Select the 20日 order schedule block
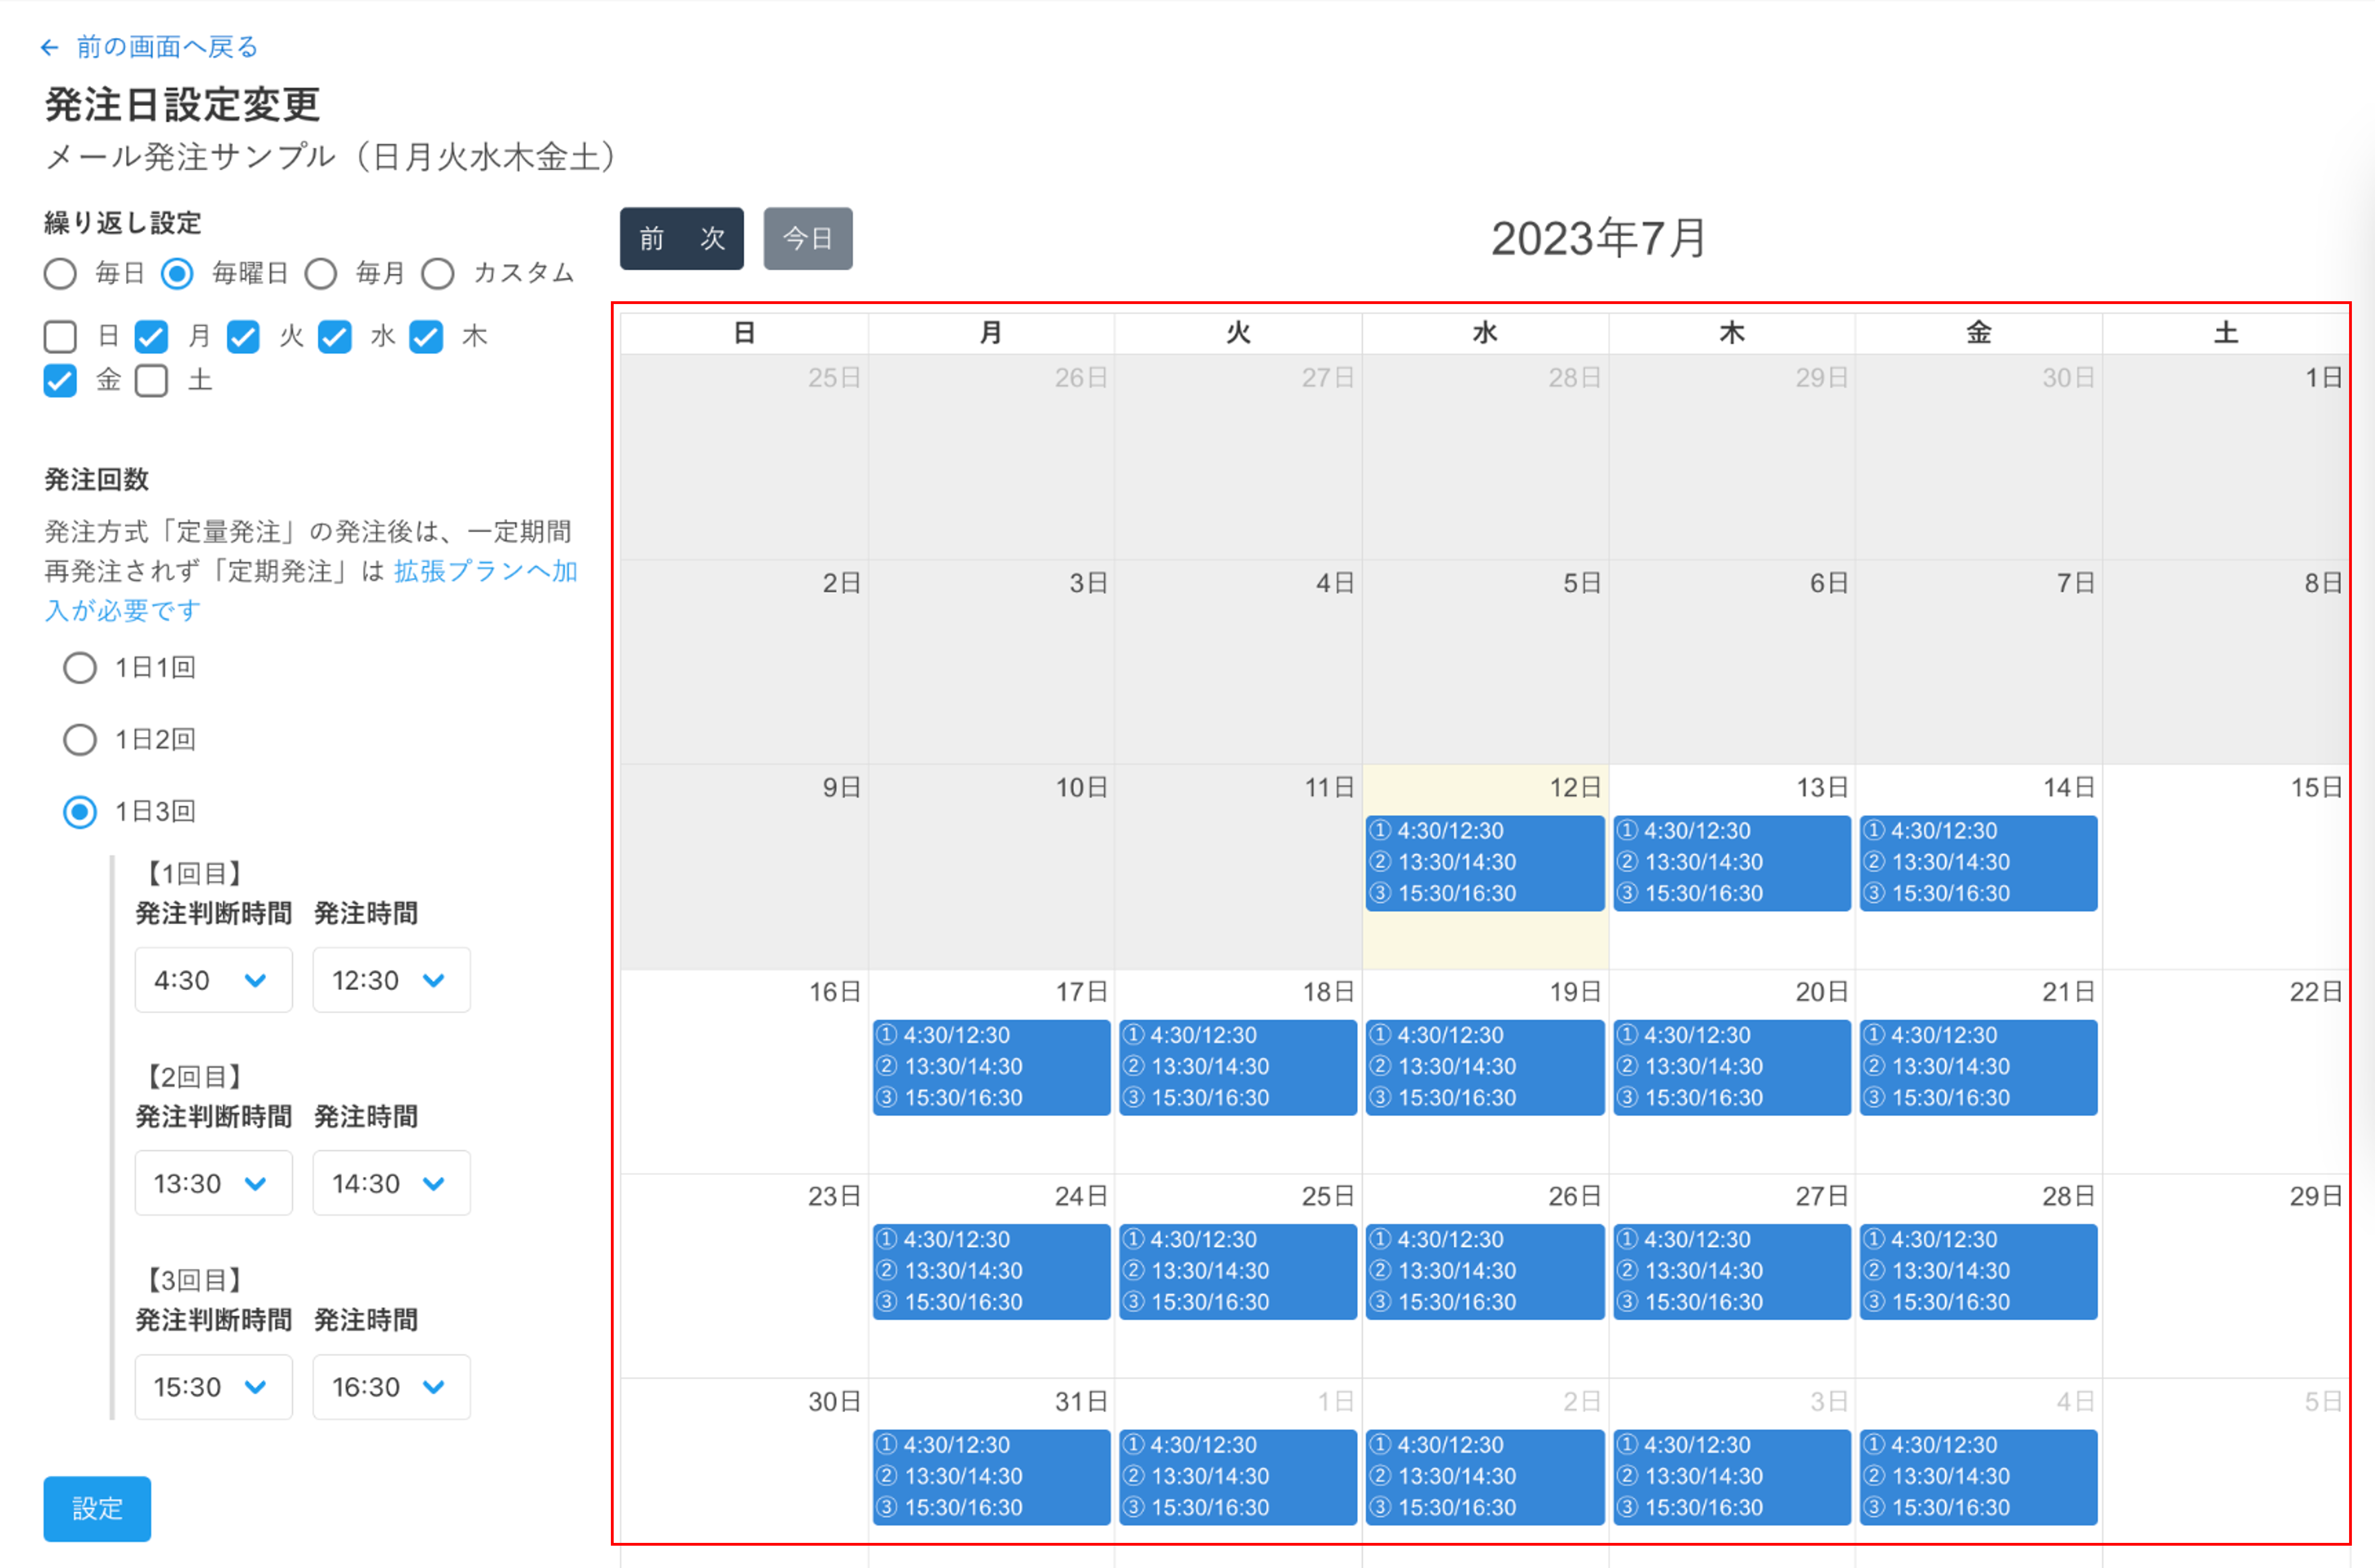 coord(1732,1067)
